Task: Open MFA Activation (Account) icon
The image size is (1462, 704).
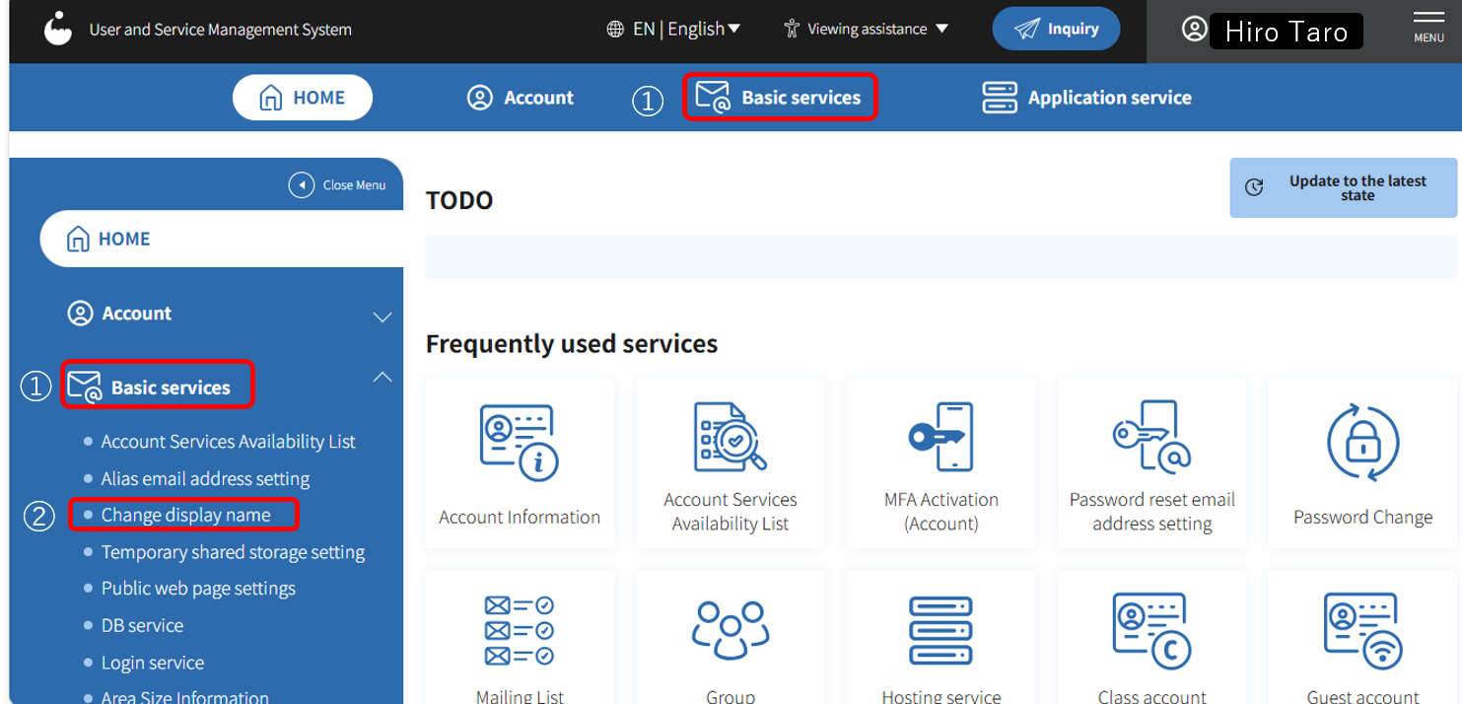Action: pos(940,437)
